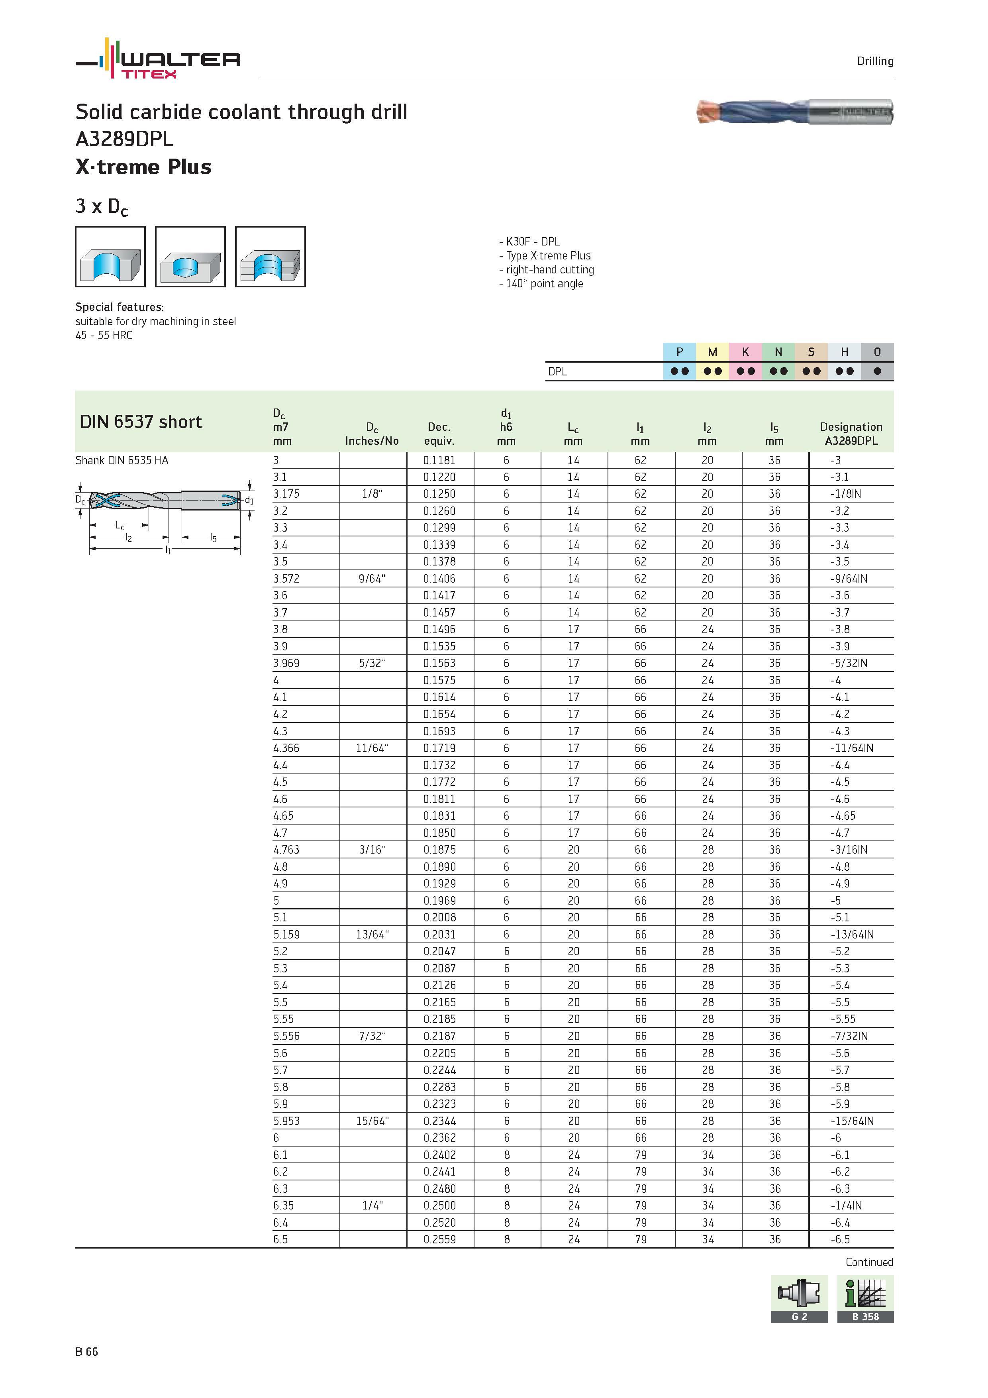Select the stacked-plate drilling application icon
This screenshot has width=988, height=1398.
click(x=270, y=256)
